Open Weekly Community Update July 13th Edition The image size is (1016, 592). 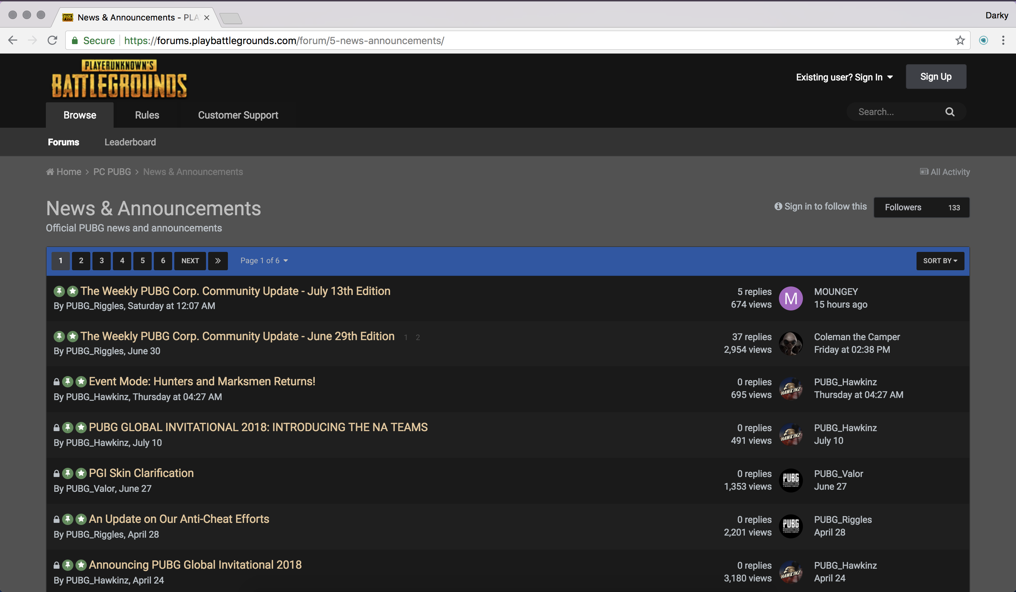click(x=235, y=291)
